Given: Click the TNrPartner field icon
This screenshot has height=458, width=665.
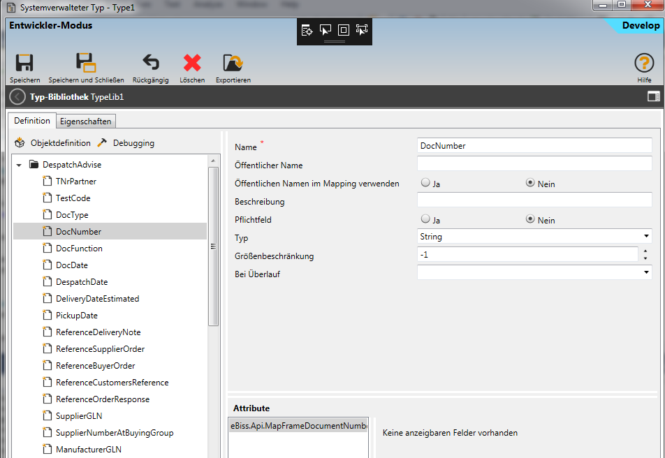Looking at the screenshot, I should pyautogui.click(x=47, y=181).
